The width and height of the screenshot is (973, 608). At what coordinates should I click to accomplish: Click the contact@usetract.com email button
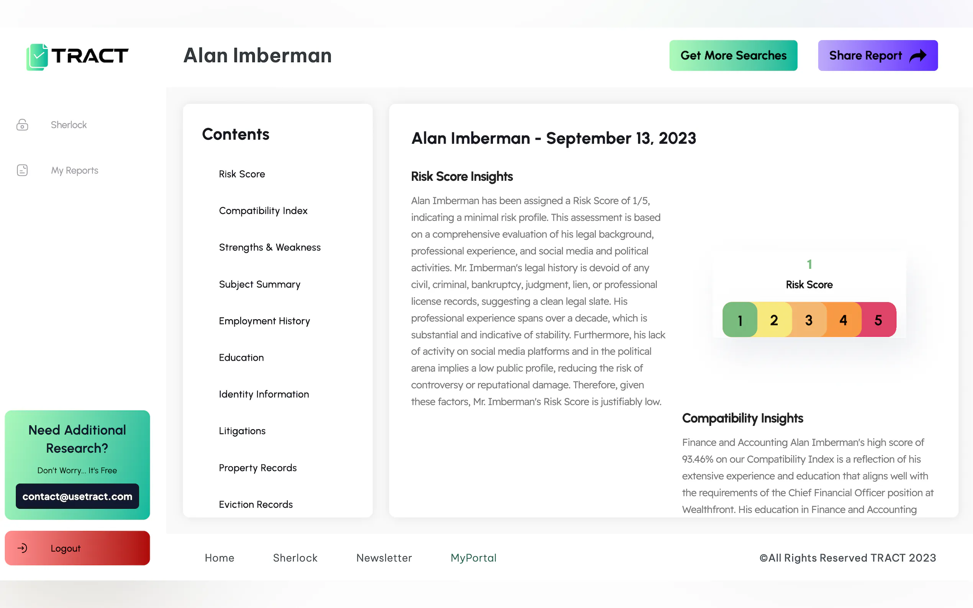coord(77,497)
